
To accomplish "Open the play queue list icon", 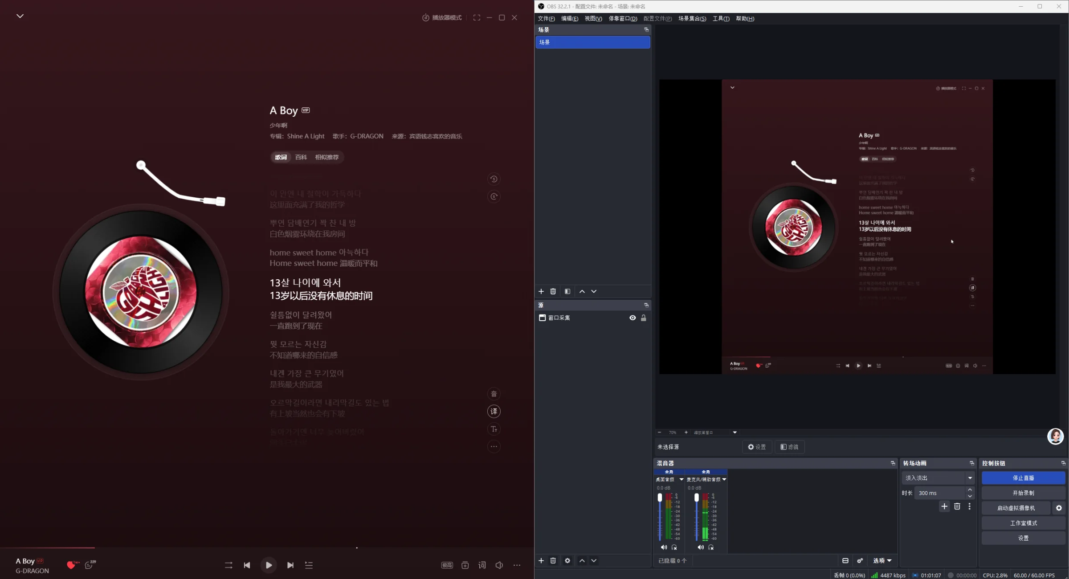I will (x=309, y=565).
